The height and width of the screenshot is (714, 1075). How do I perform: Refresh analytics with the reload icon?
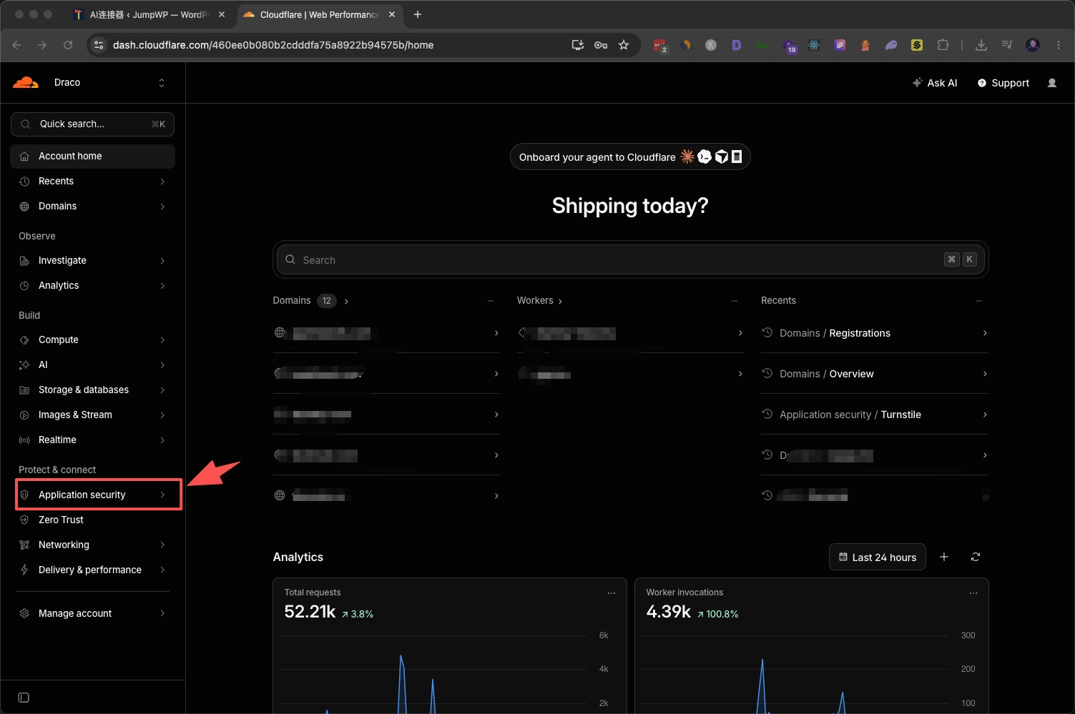(x=976, y=557)
